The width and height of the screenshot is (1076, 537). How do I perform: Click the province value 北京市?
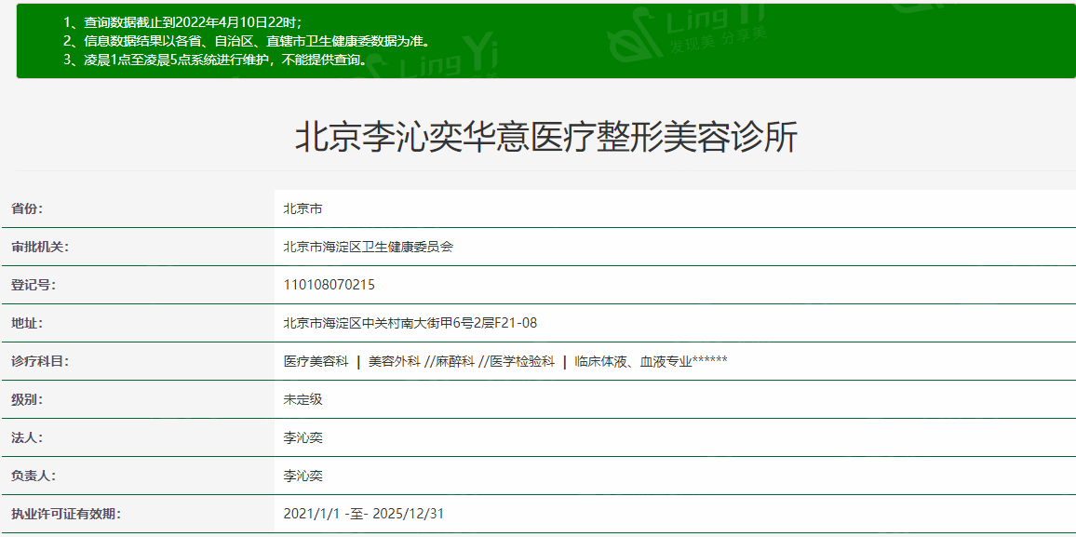[303, 208]
